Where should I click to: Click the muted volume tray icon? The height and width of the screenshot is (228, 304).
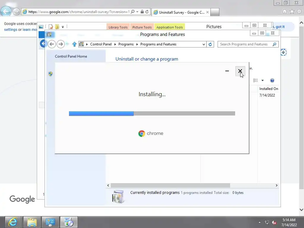click(274, 222)
